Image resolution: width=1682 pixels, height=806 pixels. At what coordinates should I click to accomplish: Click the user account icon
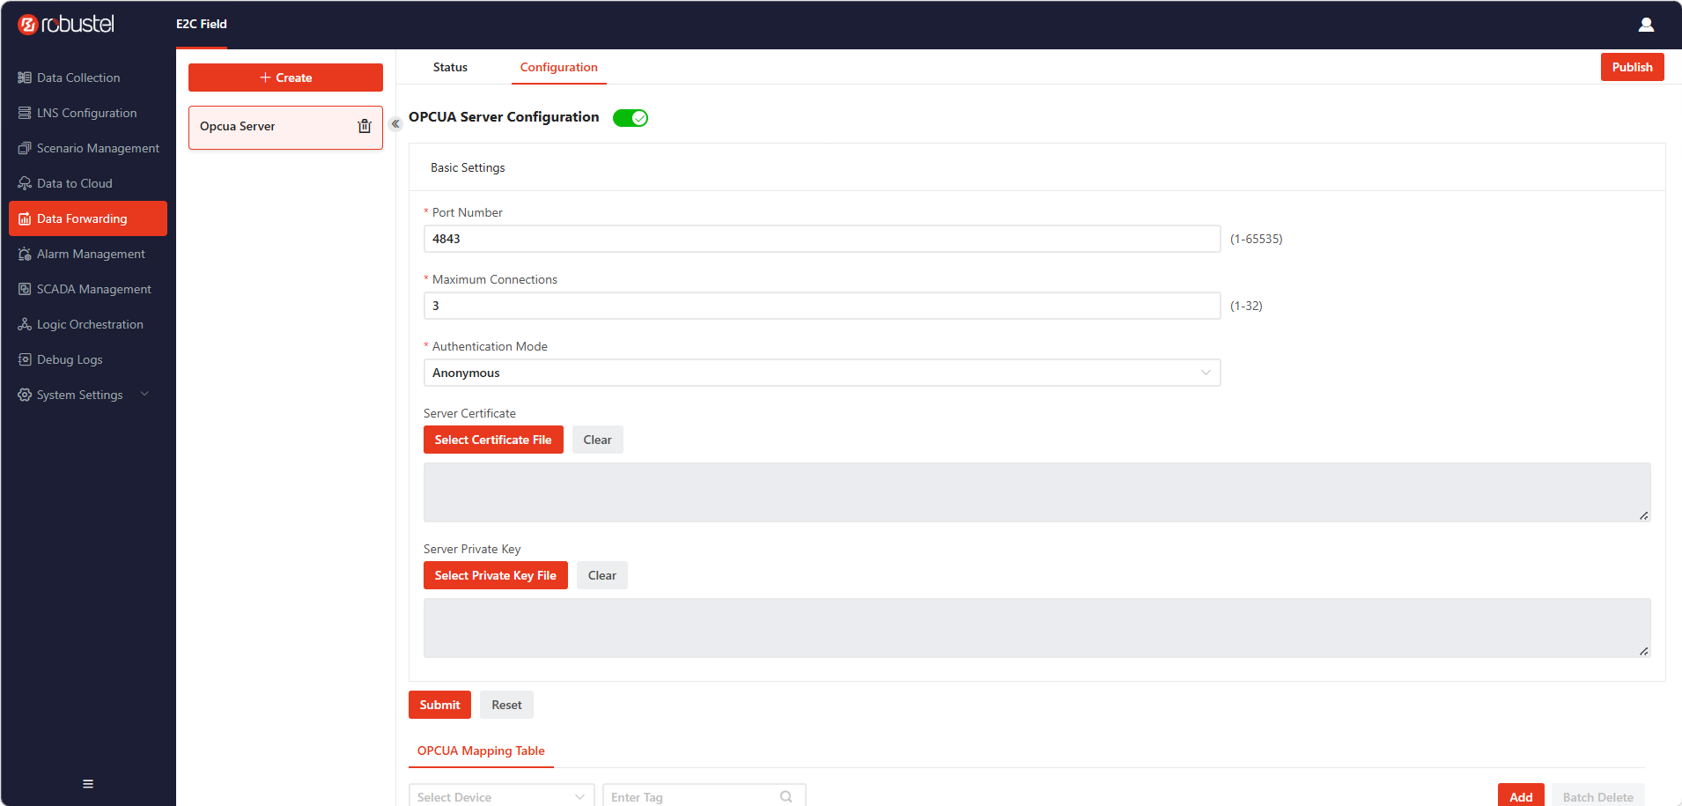(x=1646, y=24)
